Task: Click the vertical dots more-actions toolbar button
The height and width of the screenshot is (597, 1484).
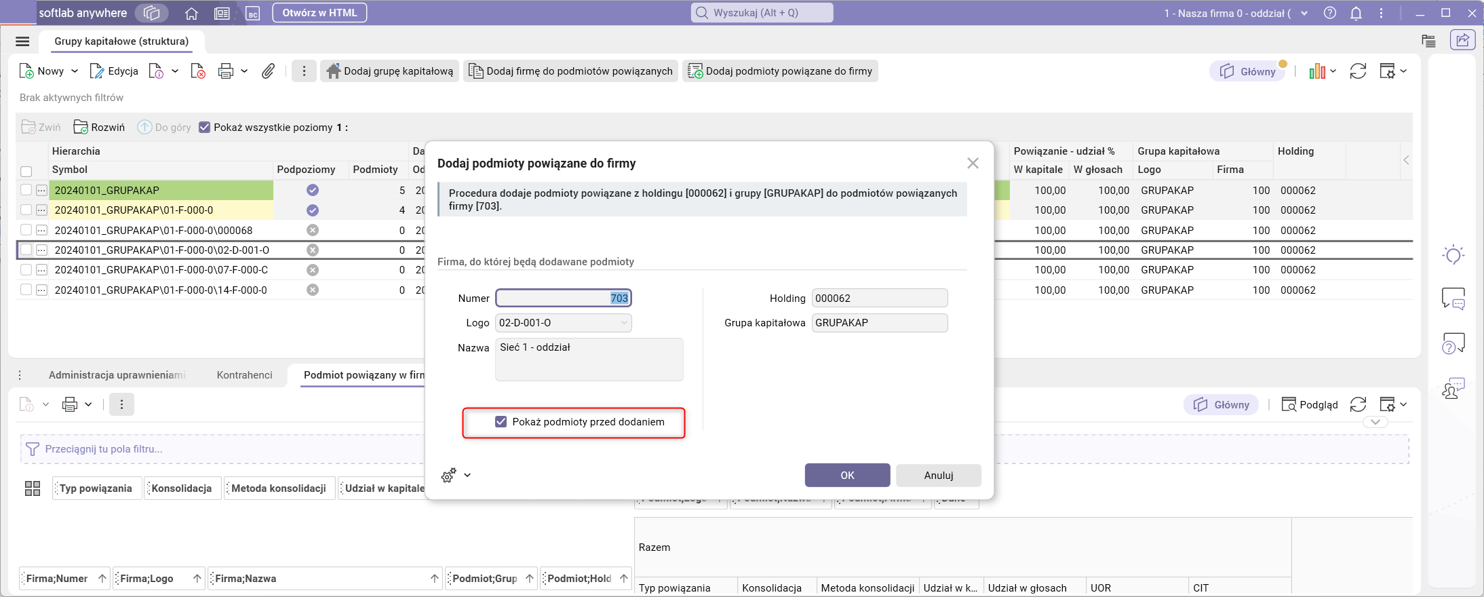Action: pyautogui.click(x=304, y=71)
